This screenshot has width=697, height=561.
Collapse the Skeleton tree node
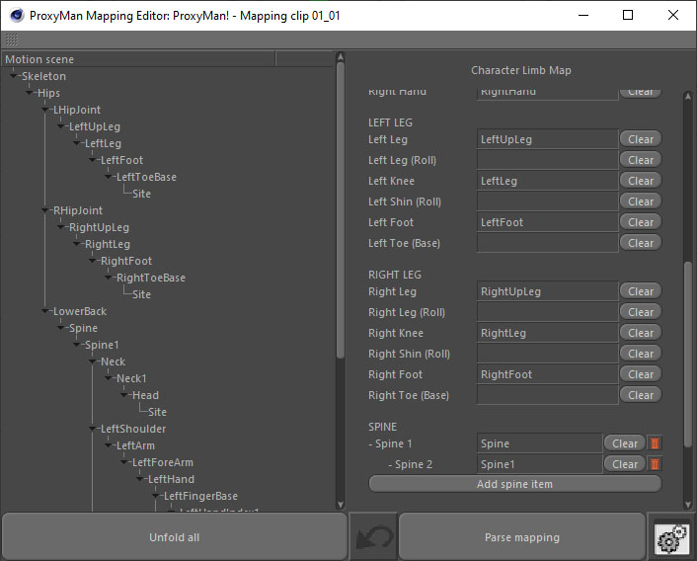15,77
